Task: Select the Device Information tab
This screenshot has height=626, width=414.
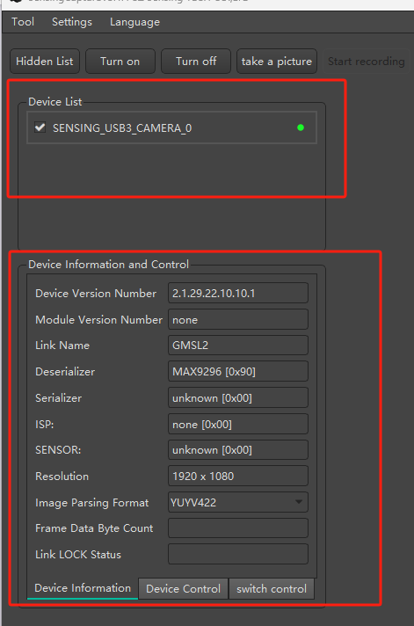Action: 83,588
